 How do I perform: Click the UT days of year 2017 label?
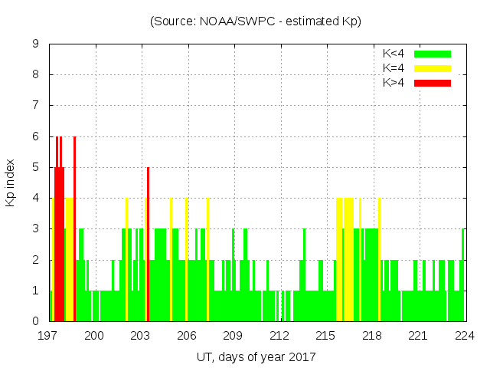256,356
